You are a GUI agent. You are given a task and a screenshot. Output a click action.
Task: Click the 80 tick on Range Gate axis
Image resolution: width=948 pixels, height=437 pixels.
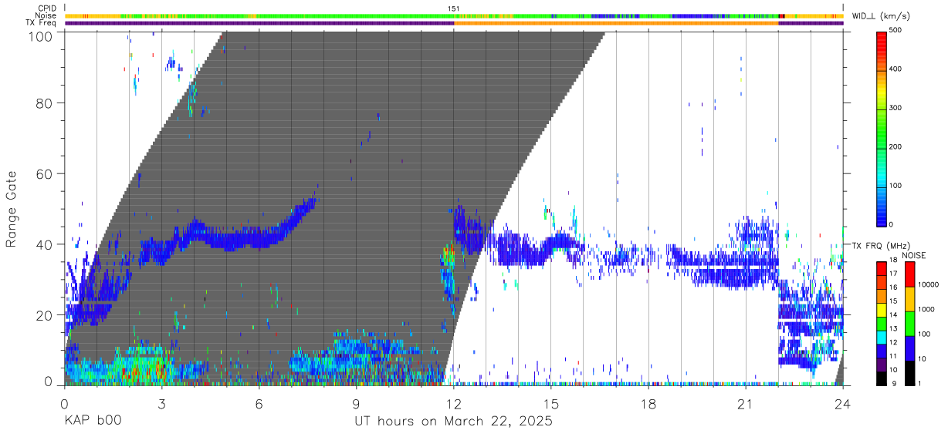(45, 103)
